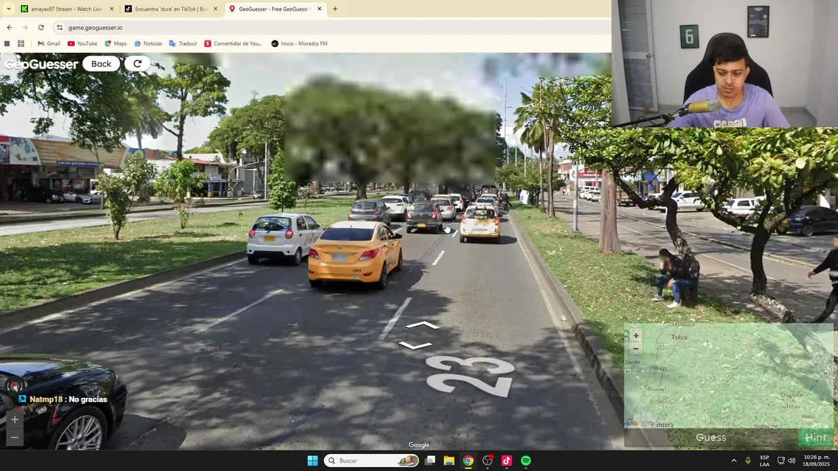The height and width of the screenshot is (471, 838).
Task: Open the YouTube bookmark
Action: tap(82, 44)
